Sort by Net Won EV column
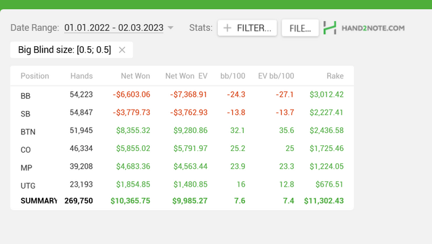The image size is (432, 244). [x=186, y=76]
